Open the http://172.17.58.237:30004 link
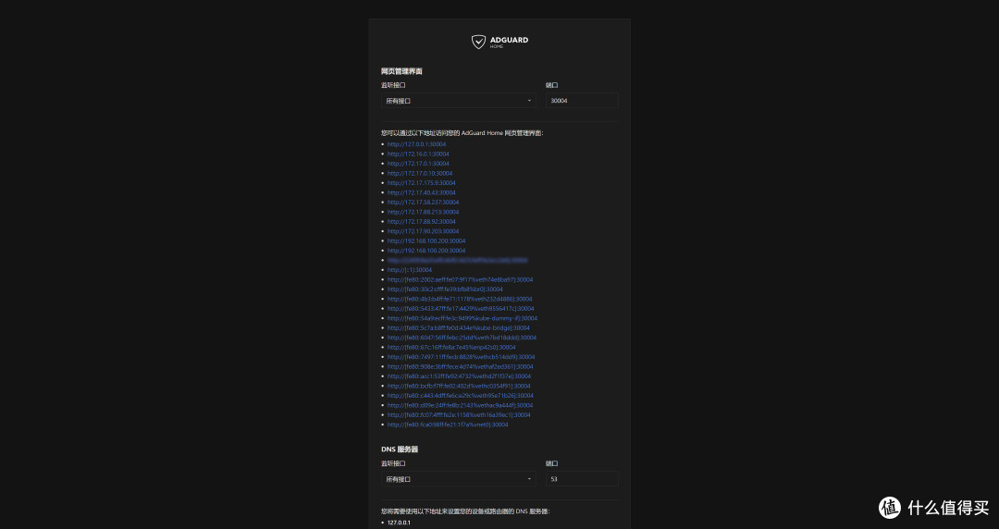Image resolution: width=999 pixels, height=529 pixels. coord(423,202)
